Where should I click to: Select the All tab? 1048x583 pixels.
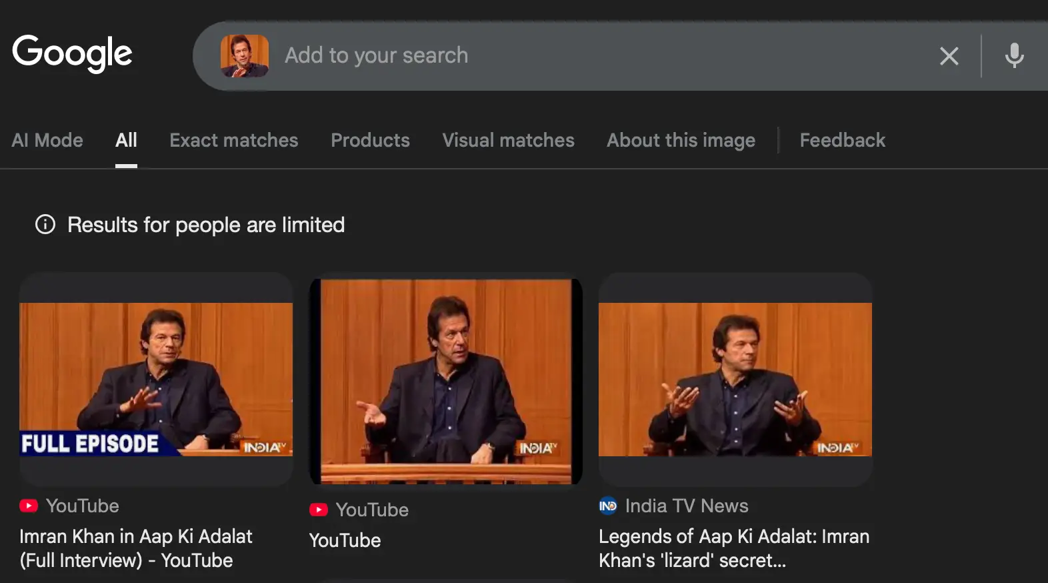coord(126,140)
